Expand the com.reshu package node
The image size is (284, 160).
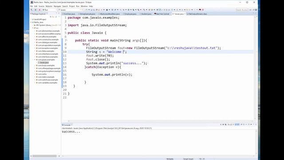(x=35, y=74)
